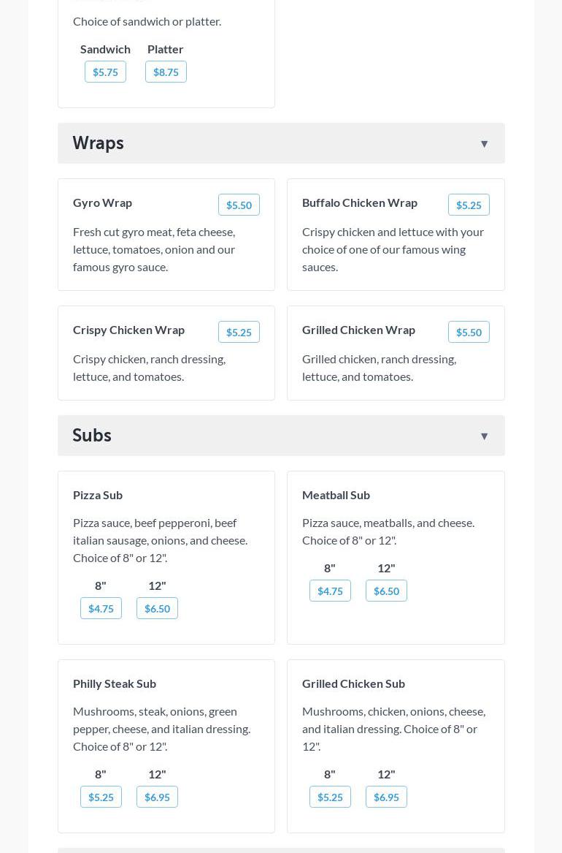The height and width of the screenshot is (853, 562).
Task: Click the Subs section header
Action: (x=92, y=436)
